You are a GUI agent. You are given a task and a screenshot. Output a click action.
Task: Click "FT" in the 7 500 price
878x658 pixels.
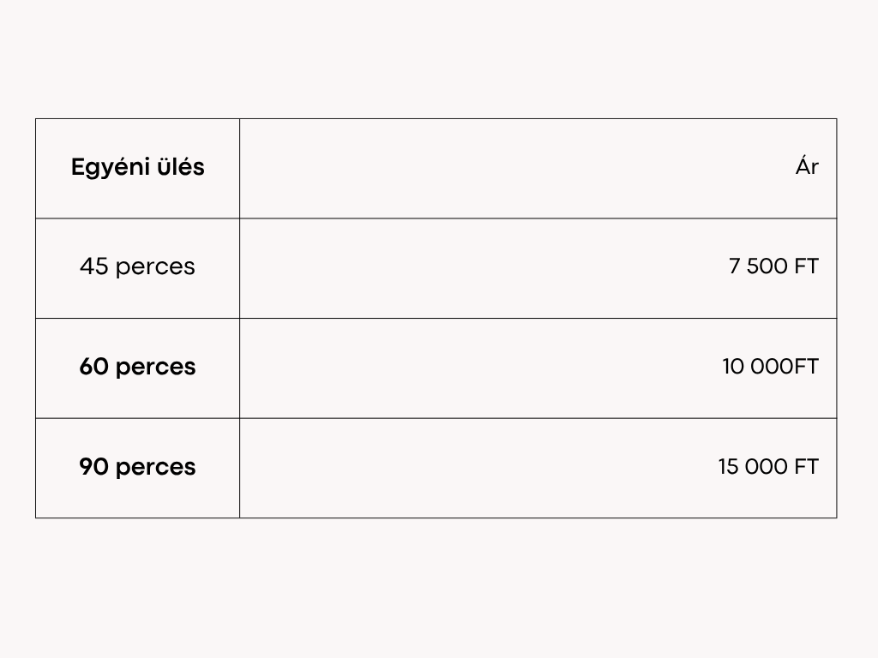(x=807, y=266)
